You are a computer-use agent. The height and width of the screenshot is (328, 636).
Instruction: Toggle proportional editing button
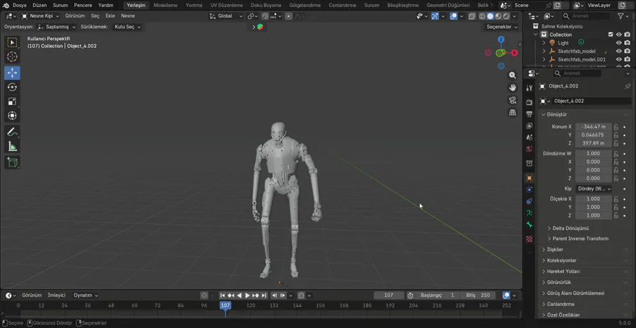coord(288,16)
